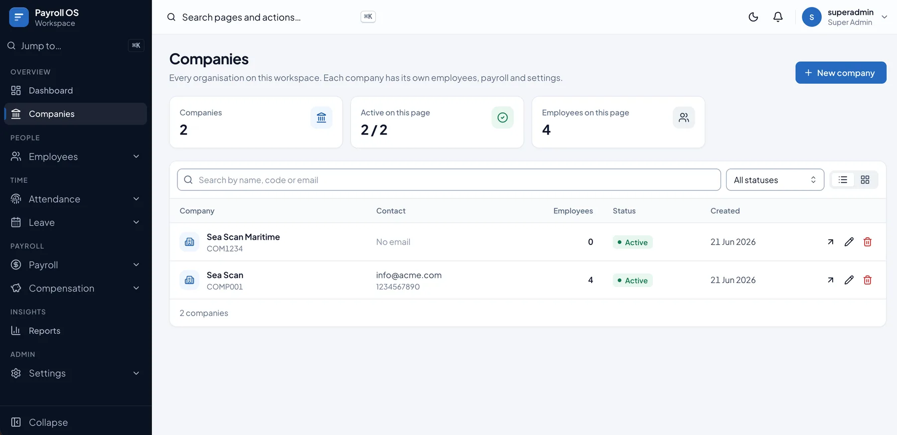
Task: Go to the Dashboard page
Action: [x=76, y=90]
